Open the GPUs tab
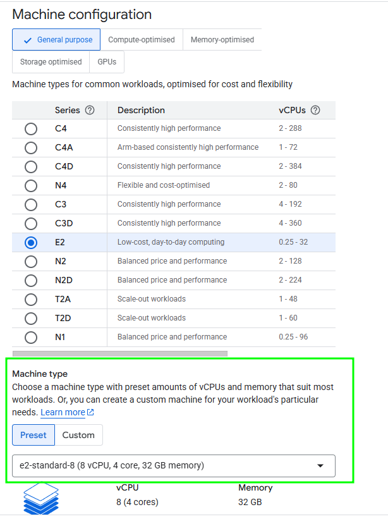Screen dimensions: 388x519 click(107, 62)
